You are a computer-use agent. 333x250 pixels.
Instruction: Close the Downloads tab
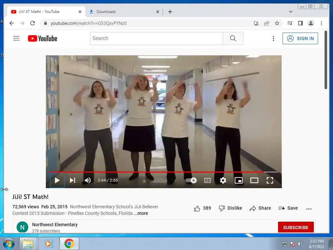click(158, 12)
